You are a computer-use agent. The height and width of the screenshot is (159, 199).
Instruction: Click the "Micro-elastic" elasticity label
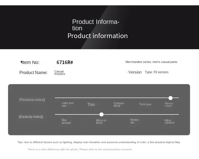click(x=101, y=121)
